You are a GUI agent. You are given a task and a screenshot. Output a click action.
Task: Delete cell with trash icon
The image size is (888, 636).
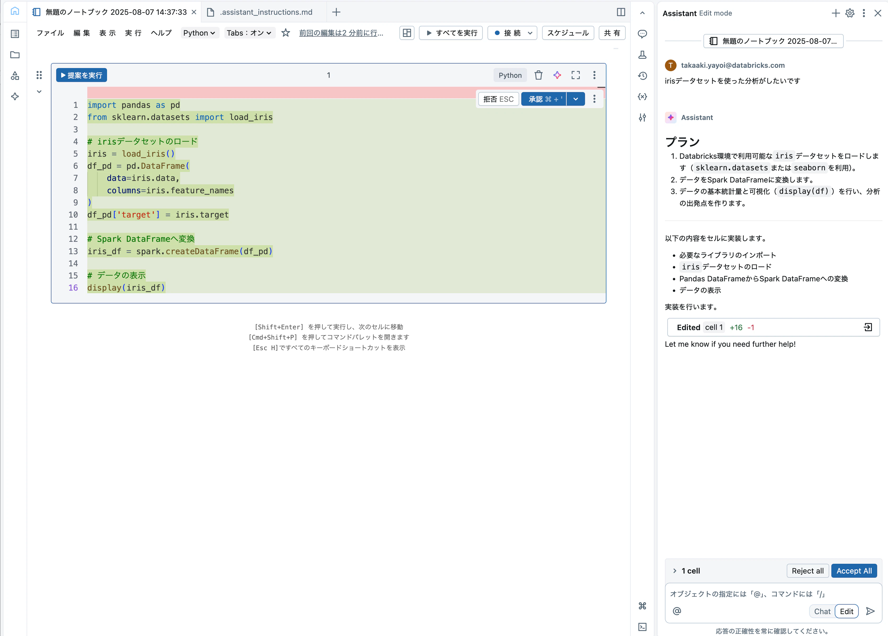click(x=538, y=75)
